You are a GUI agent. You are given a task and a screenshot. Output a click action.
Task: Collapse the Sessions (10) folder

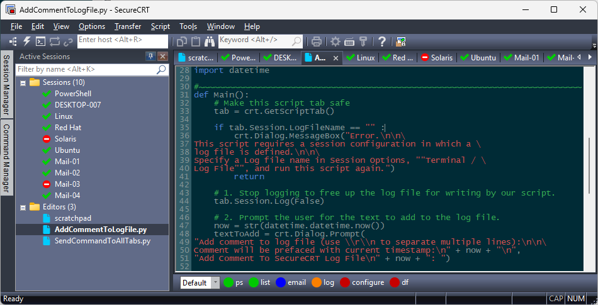pyautogui.click(x=23, y=82)
